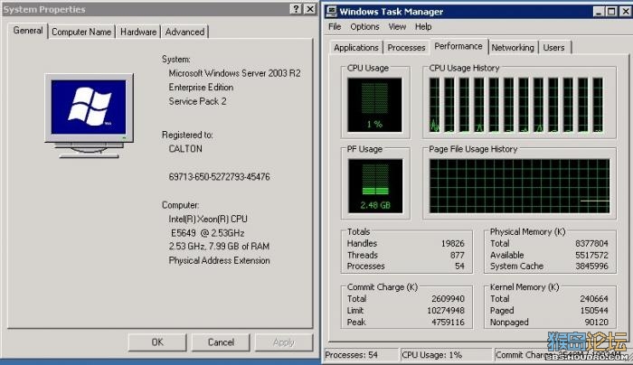This screenshot has height=365, width=633.
Task: Click the Task Manager title bar icon
Action: click(x=332, y=11)
